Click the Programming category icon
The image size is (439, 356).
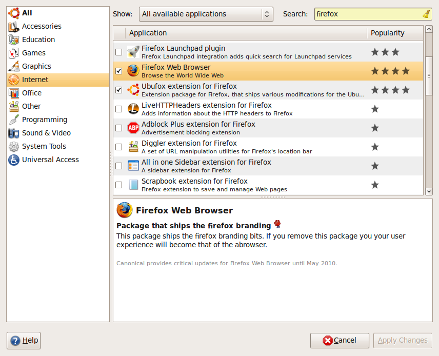pos(14,120)
